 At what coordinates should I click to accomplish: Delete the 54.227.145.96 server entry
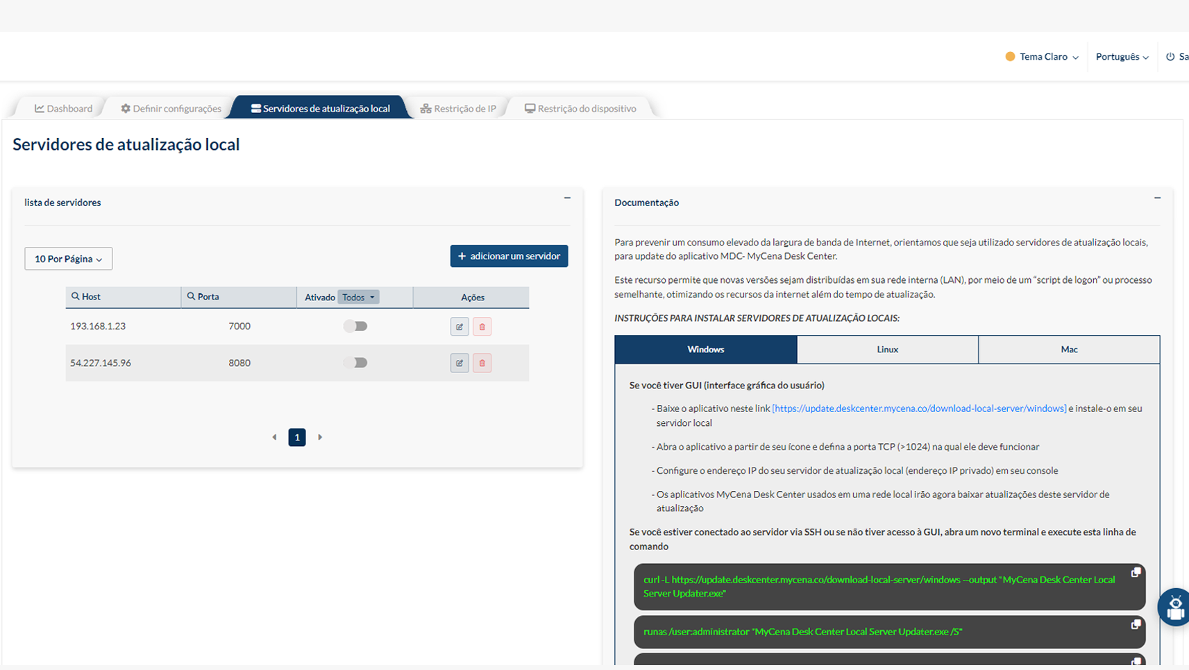(482, 363)
